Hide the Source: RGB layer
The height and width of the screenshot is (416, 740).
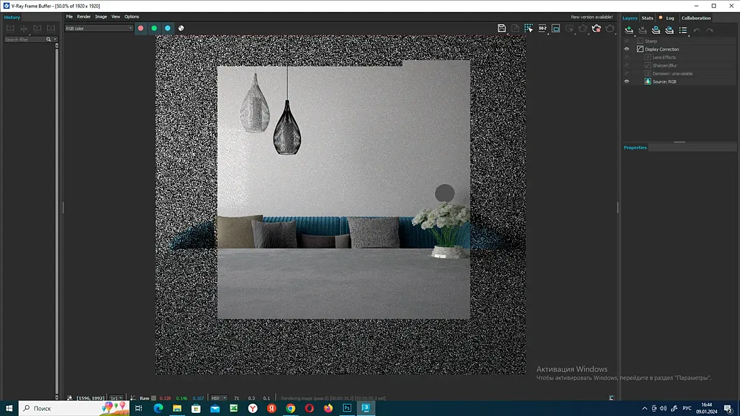[x=626, y=81]
